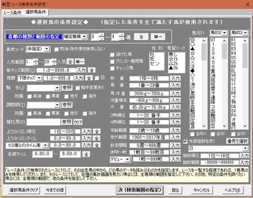253x198 pixels.
Task: Open the 確定着順 dropdown
Action: click(85, 36)
